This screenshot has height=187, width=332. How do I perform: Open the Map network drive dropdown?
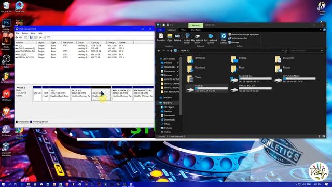tap(197, 38)
